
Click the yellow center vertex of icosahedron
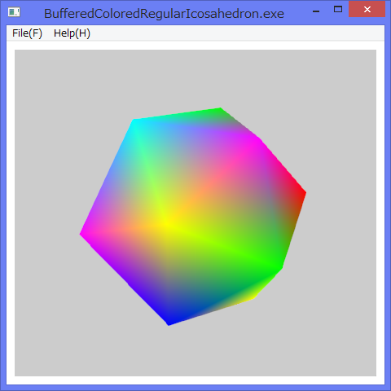[165, 224]
